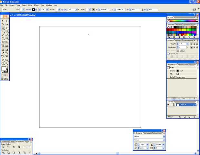The height and width of the screenshot is (155, 200).
Task: Open Style dropdown in control bar
Action: click(x=90, y=10)
